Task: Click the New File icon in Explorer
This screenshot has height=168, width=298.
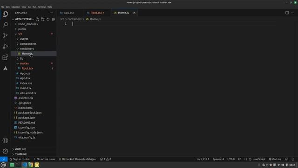Action: click(37, 19)
